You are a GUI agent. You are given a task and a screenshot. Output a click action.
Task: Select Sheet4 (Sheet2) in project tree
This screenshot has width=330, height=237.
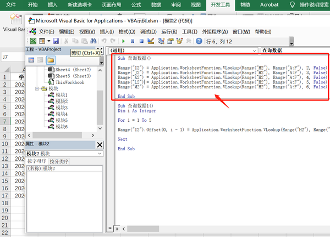73,70
